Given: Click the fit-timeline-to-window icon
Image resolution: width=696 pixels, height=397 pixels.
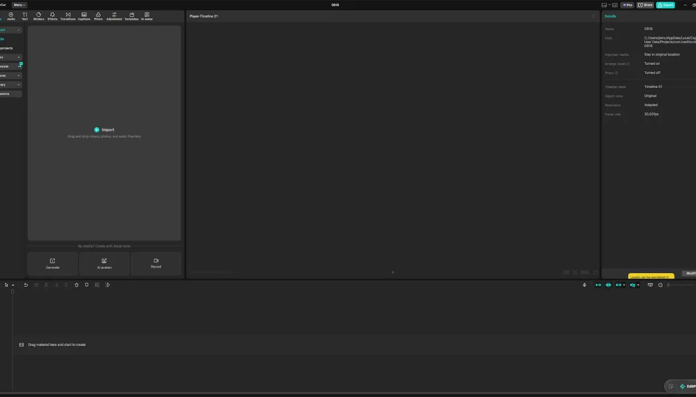Looking at the screenshot, I should pyautogui.click(x=650, y=285).
